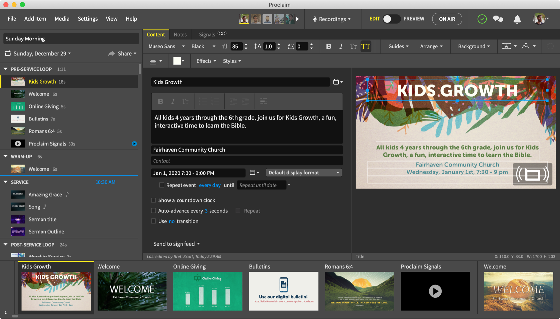Open Send to sign feed menu
The image size is (560, 319).
tap(177, 244)
